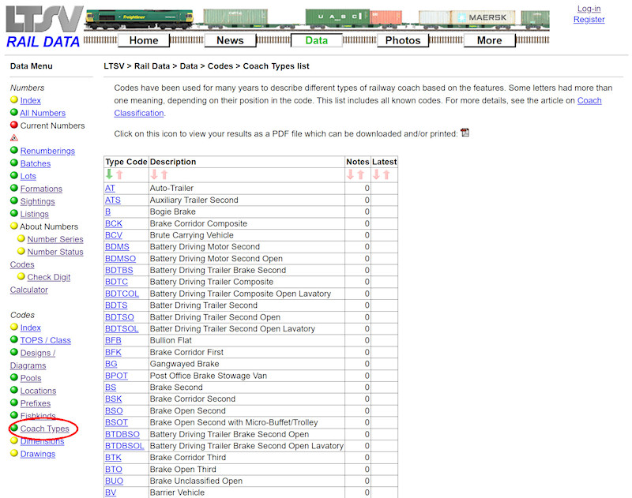
Task: Open the PDF version of the results
Action: (465, 132)
